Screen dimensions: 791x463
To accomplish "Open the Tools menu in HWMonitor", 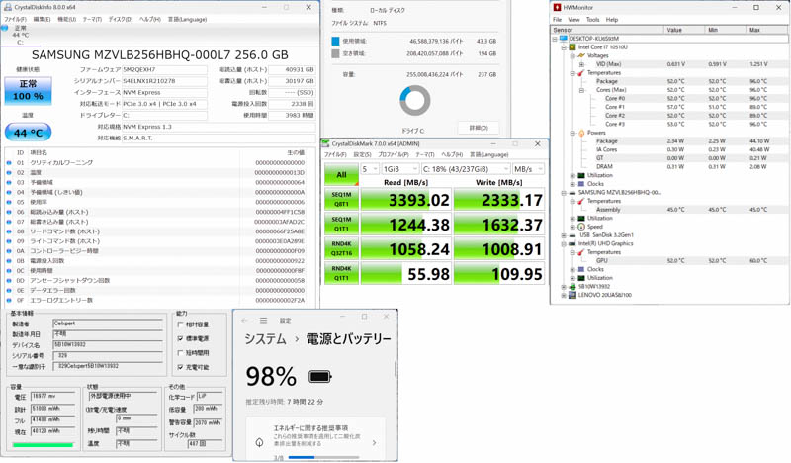I will coord(592,19).
